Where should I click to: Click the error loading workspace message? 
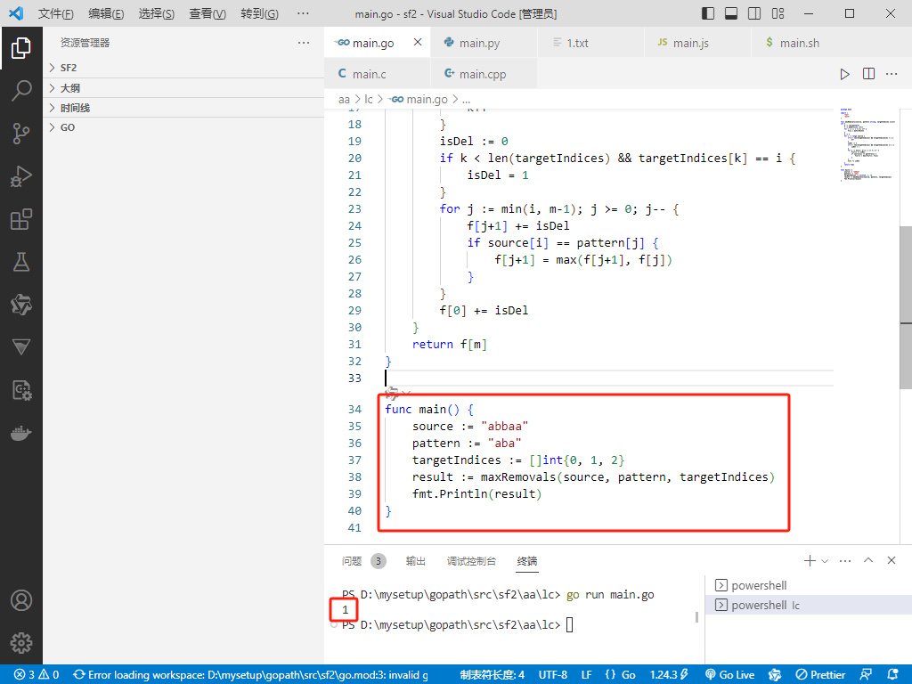[251, 675]
